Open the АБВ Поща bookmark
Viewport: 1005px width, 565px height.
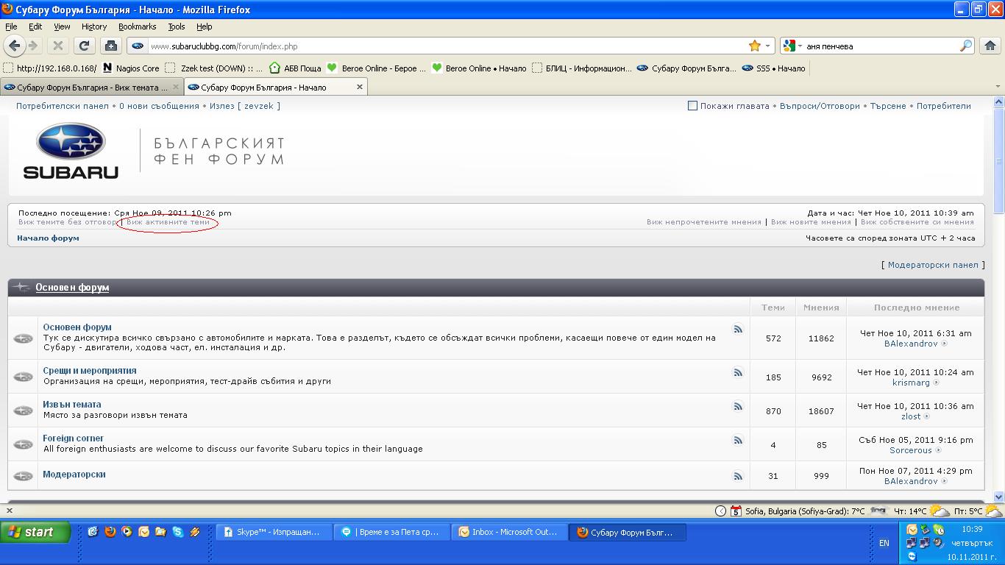tap(295, 68)
